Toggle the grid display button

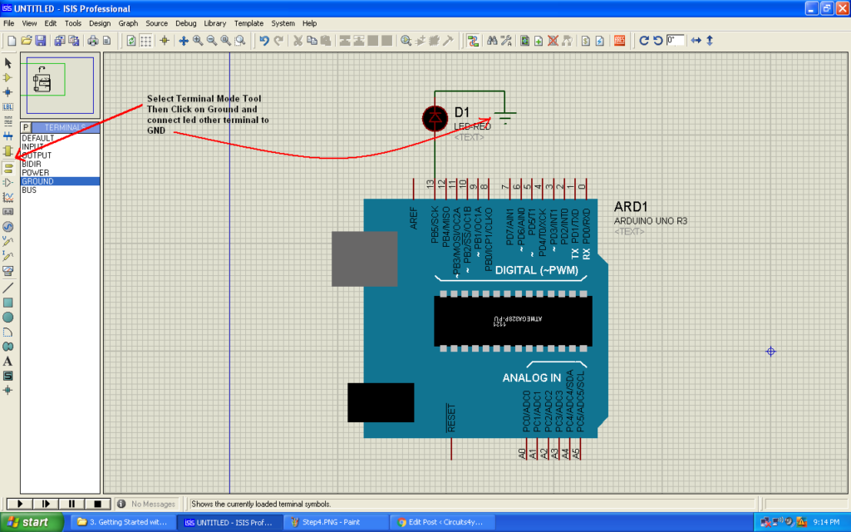(145, 41)
